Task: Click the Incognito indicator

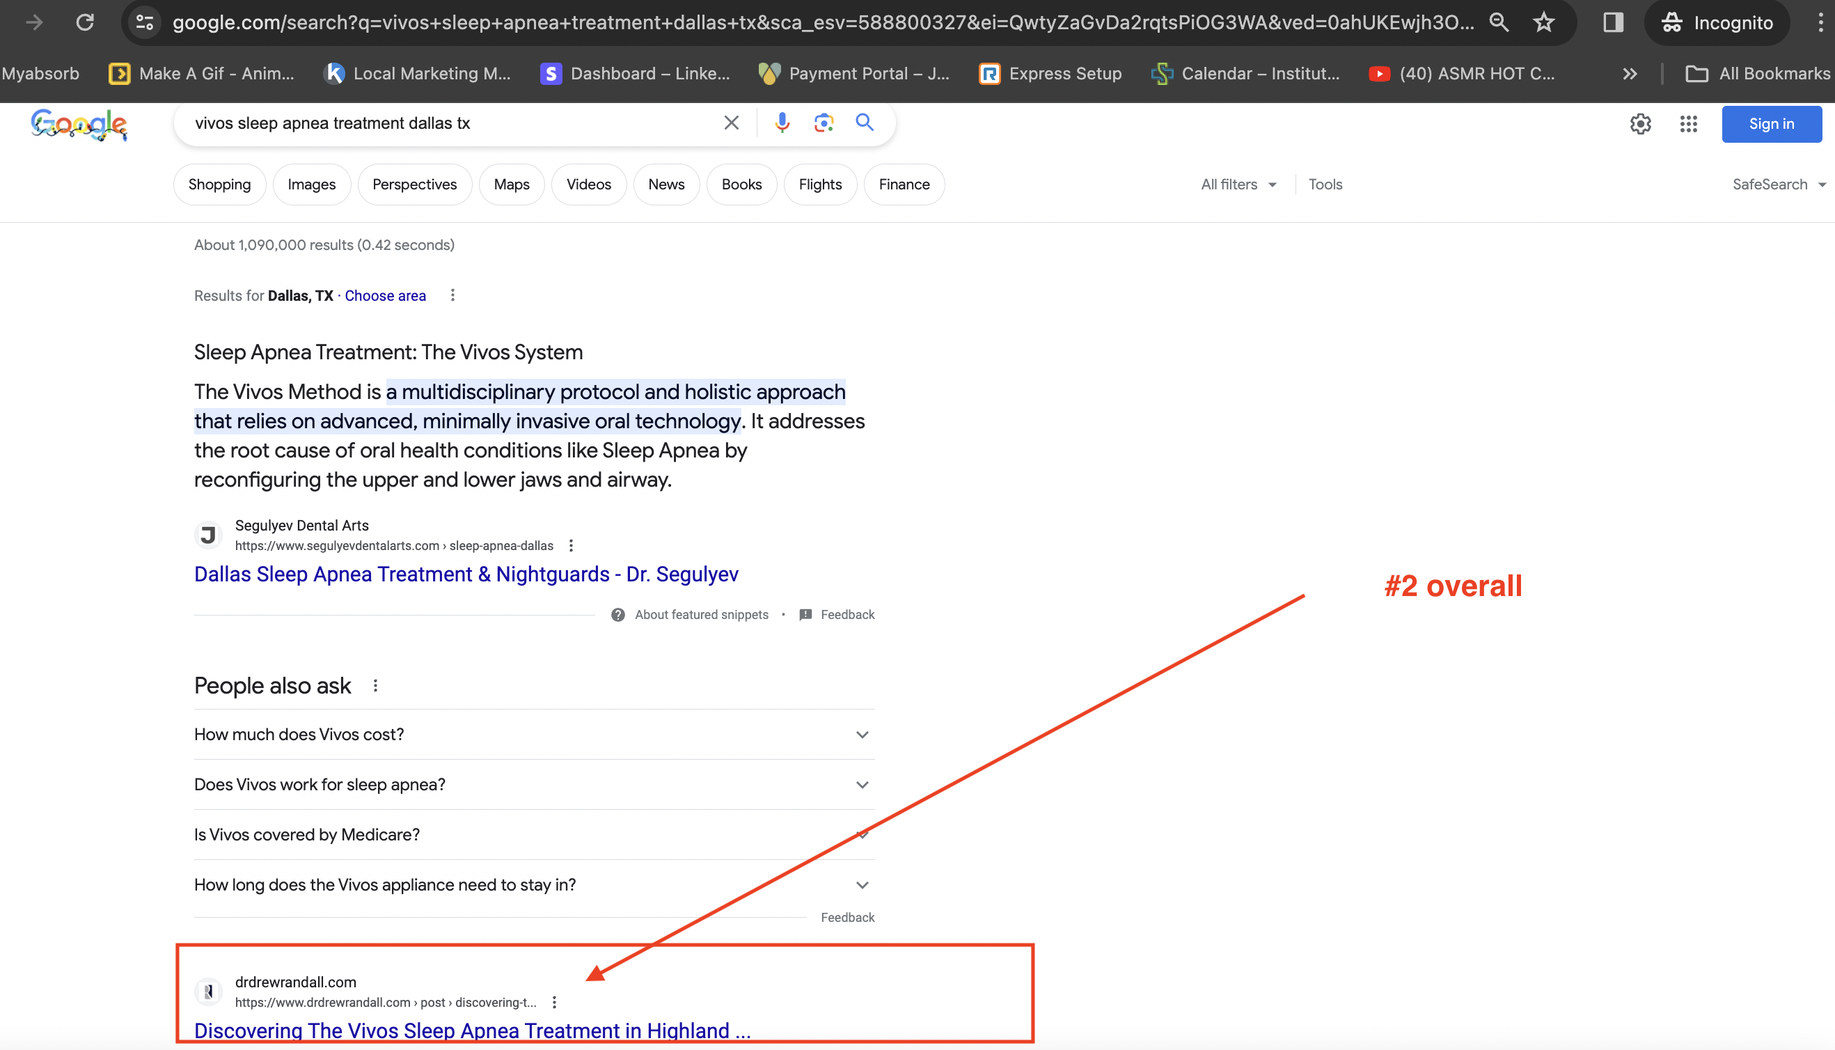Action: coord(1716,22)
